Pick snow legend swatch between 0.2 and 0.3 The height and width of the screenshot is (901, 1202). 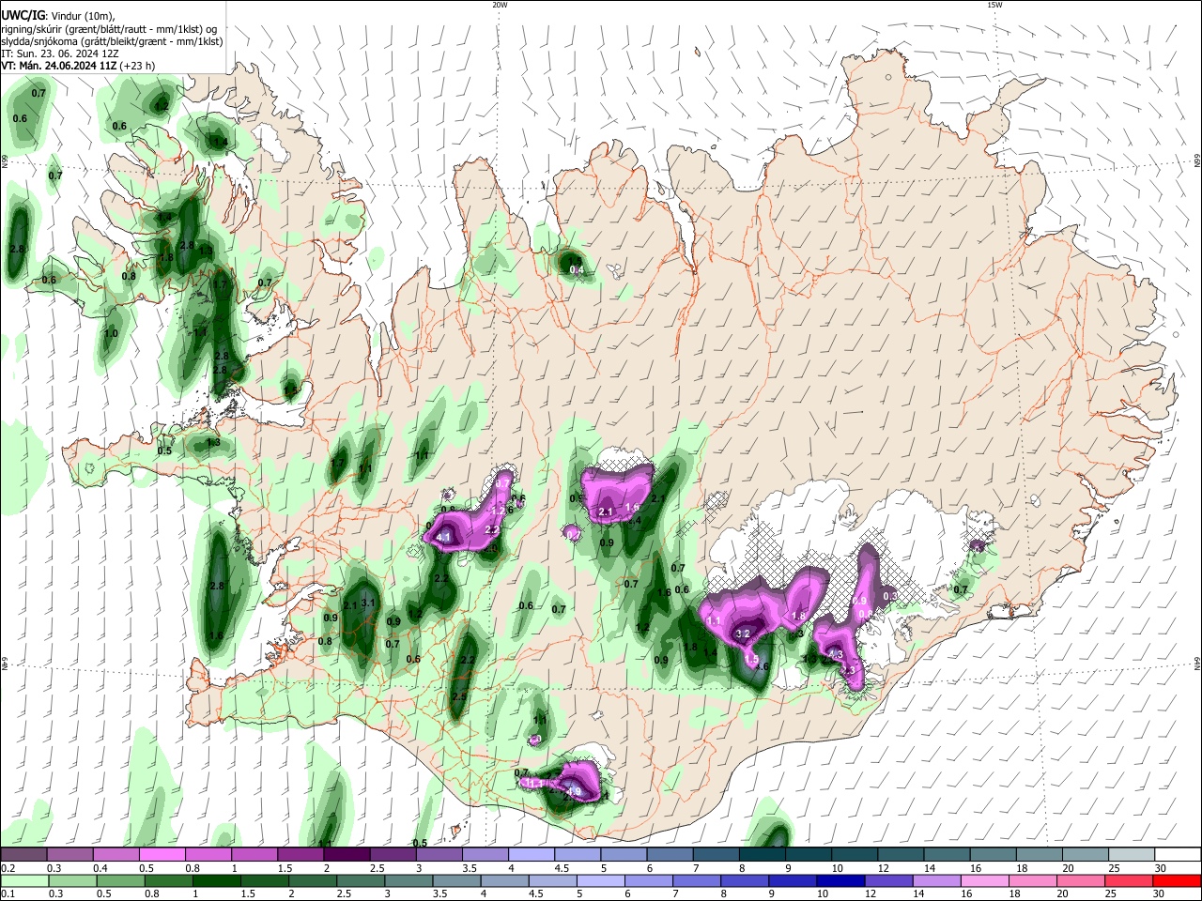[23, 854]
